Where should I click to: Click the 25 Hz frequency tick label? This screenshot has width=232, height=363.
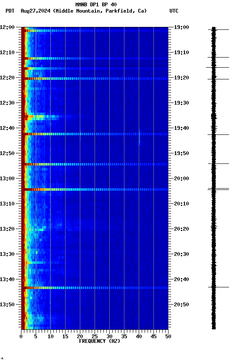point(95,337)
